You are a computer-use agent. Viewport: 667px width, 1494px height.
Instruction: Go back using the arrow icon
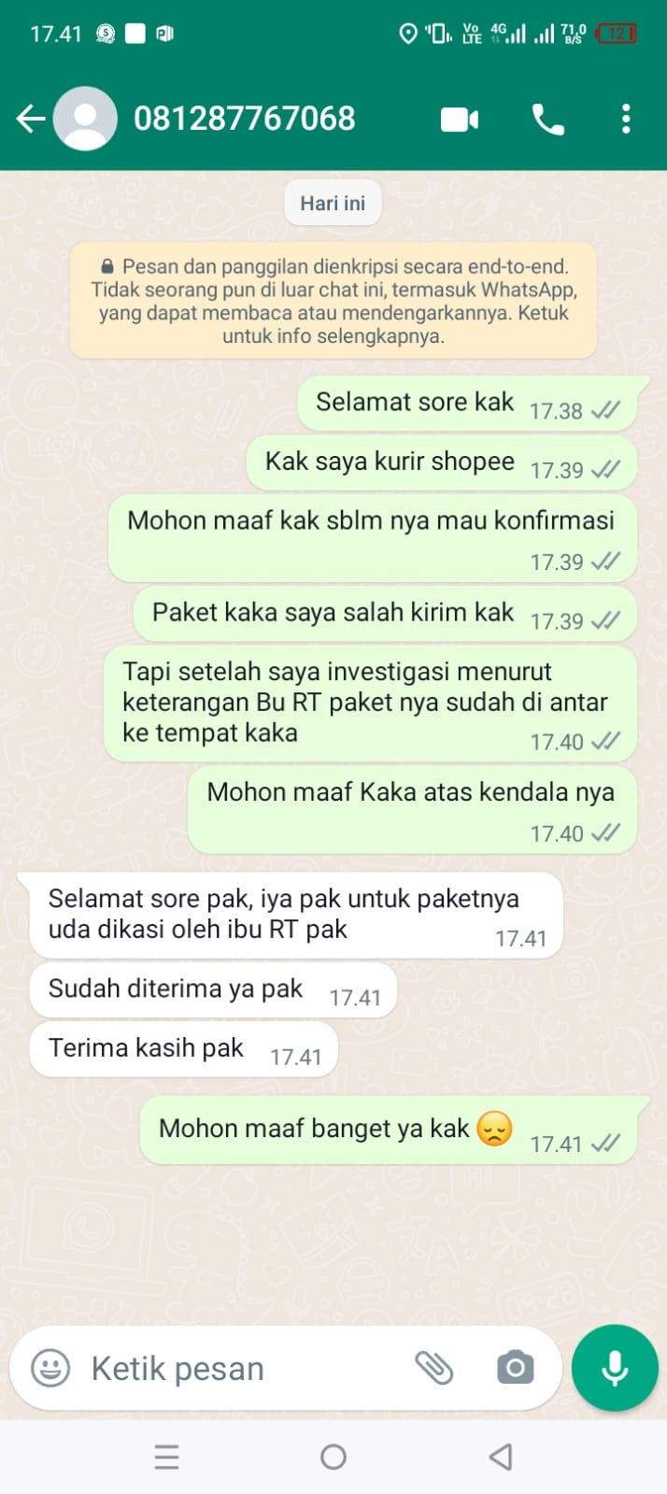click(x=31, y=119)
